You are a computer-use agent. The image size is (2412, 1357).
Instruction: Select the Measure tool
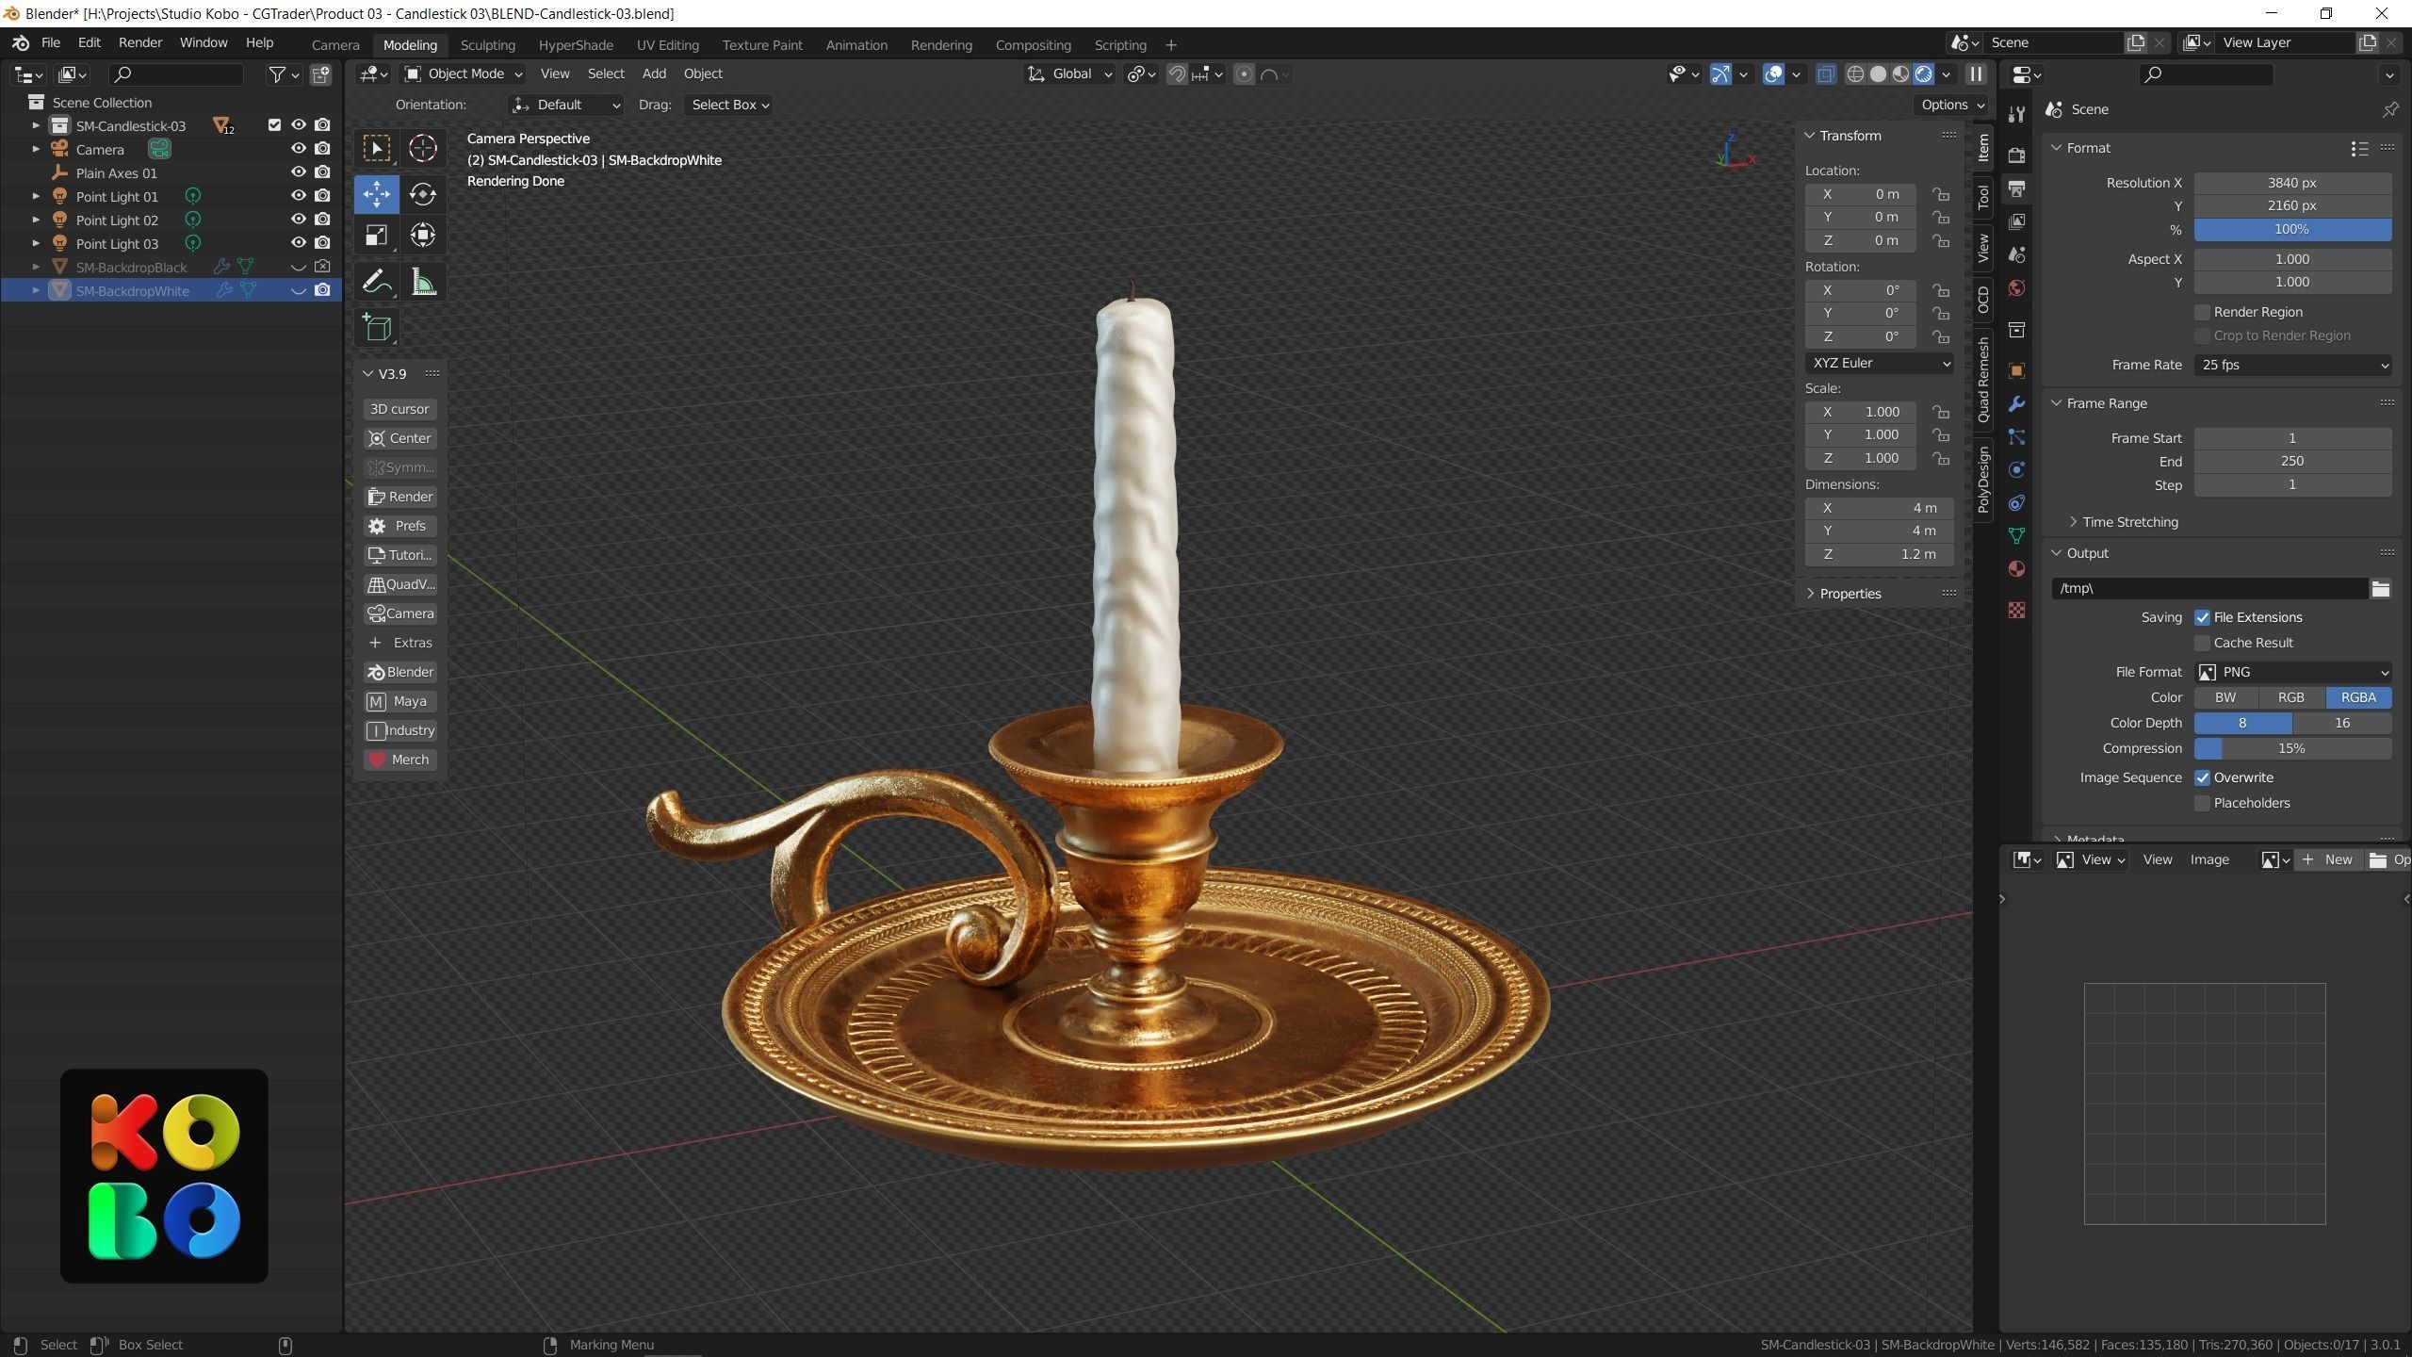(x=422, y=282)
